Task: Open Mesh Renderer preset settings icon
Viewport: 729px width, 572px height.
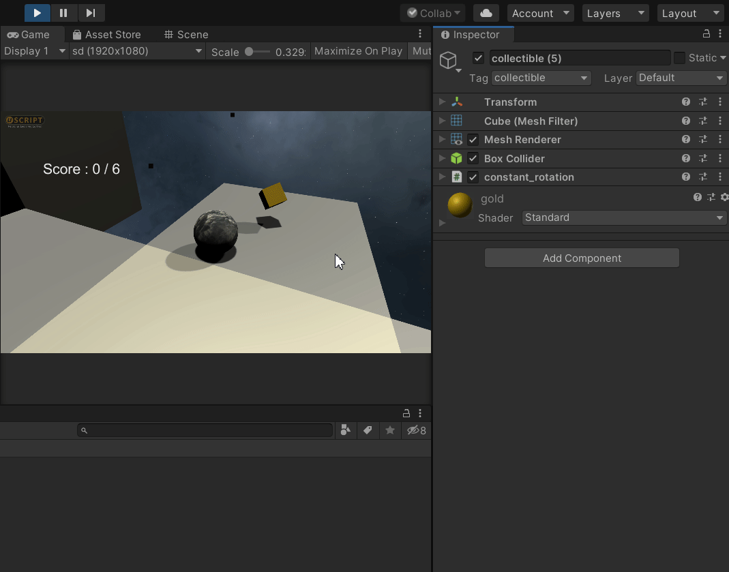Action: 703,140
